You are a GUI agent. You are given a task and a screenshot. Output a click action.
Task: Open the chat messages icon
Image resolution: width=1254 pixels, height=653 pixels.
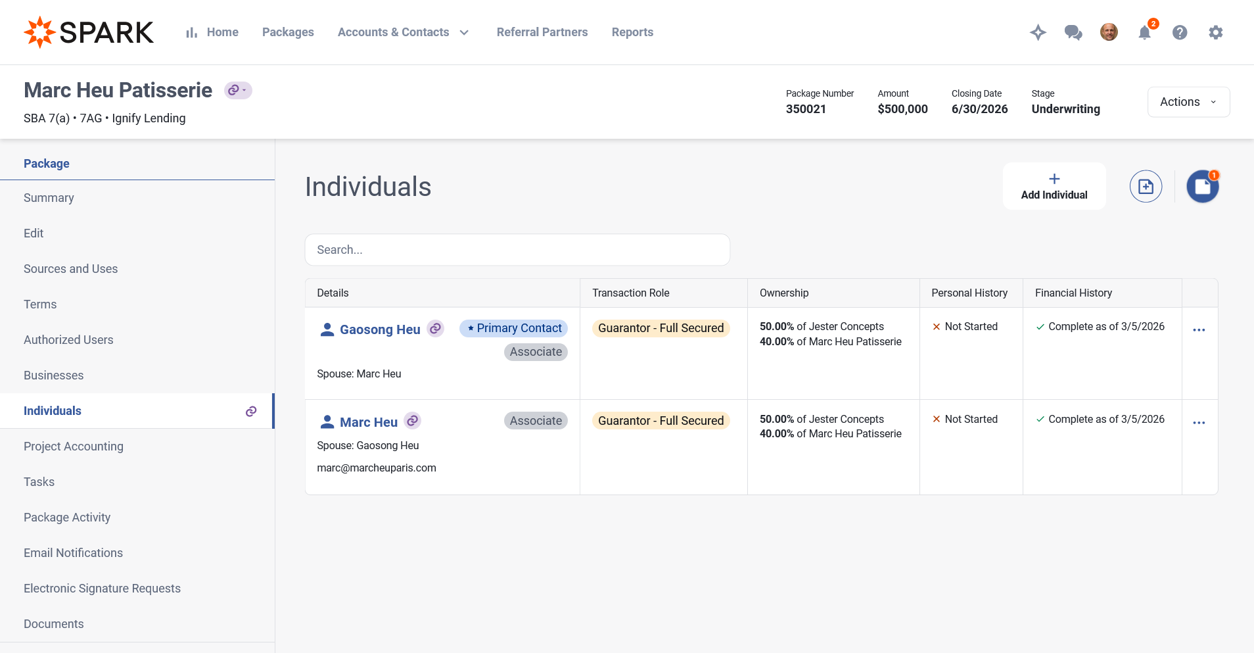point(1073,32)
